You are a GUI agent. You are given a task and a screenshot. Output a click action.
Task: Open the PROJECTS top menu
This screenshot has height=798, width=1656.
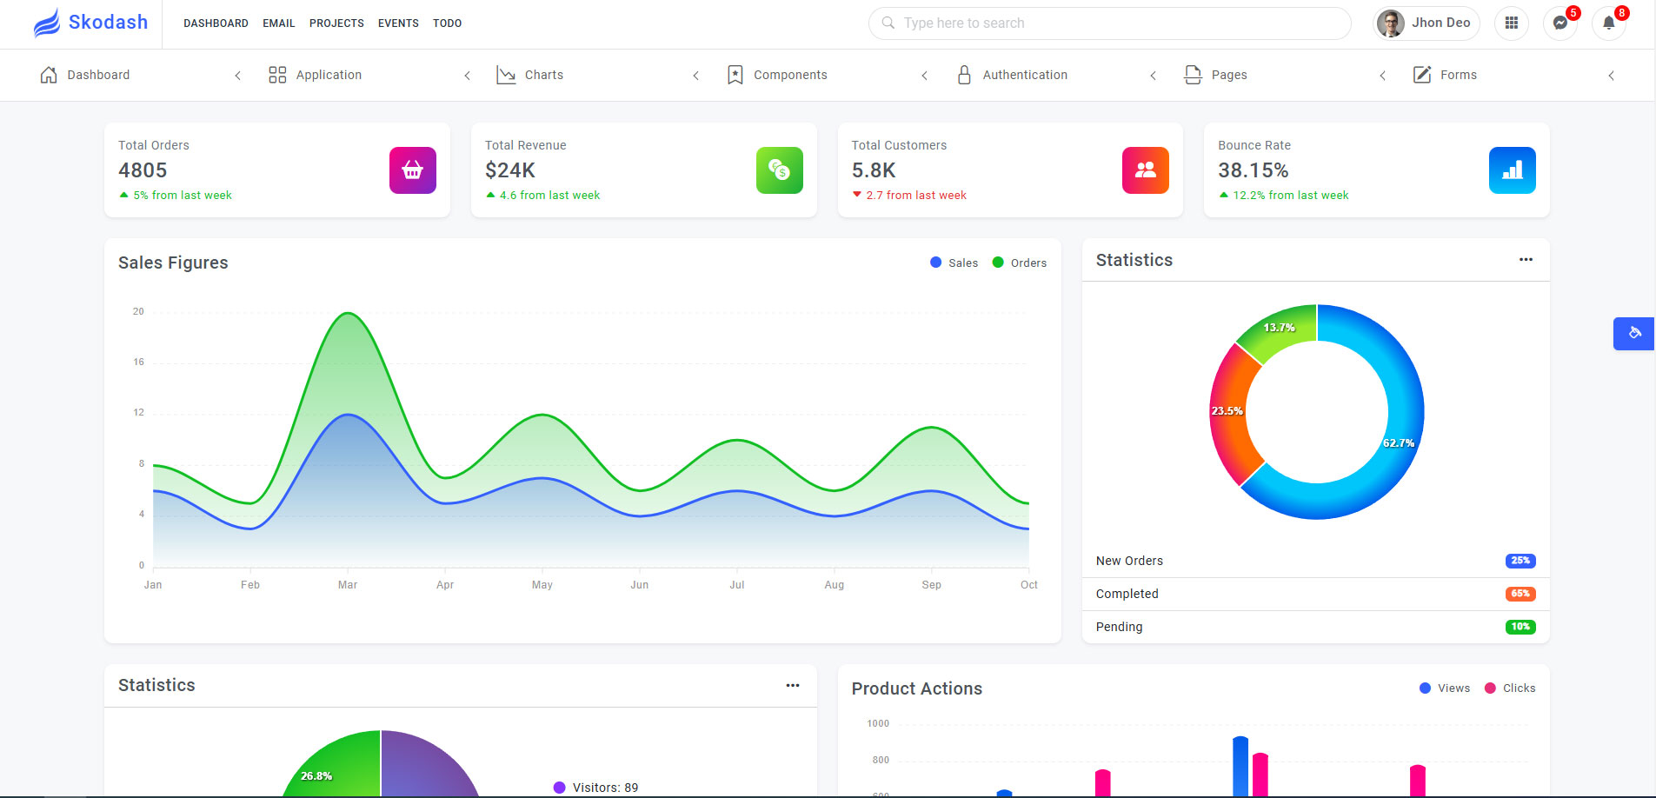pos(336,23)
